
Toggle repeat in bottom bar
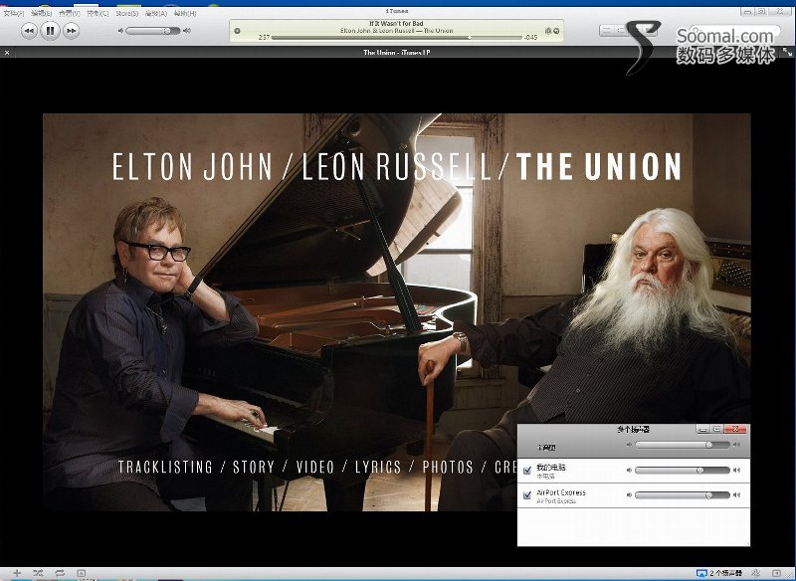click(60, 573)
